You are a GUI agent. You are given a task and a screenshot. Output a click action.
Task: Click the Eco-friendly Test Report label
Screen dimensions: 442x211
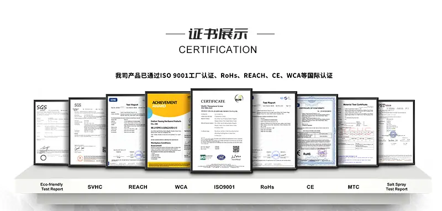(x=52, y=187)
